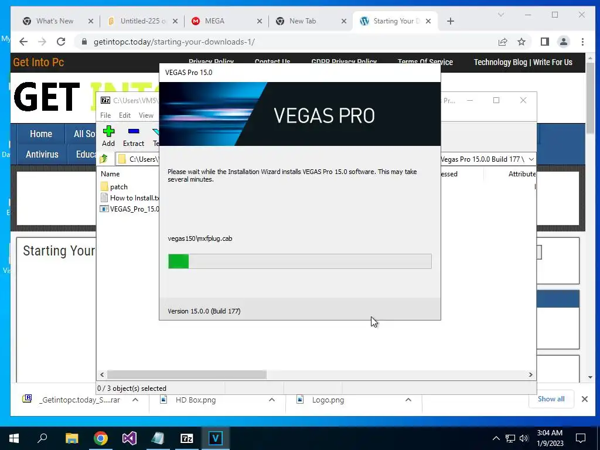Expand options for Logo.png download
Image resolution: width=600 pixels, height=450 pixels.
coord(408,400)
